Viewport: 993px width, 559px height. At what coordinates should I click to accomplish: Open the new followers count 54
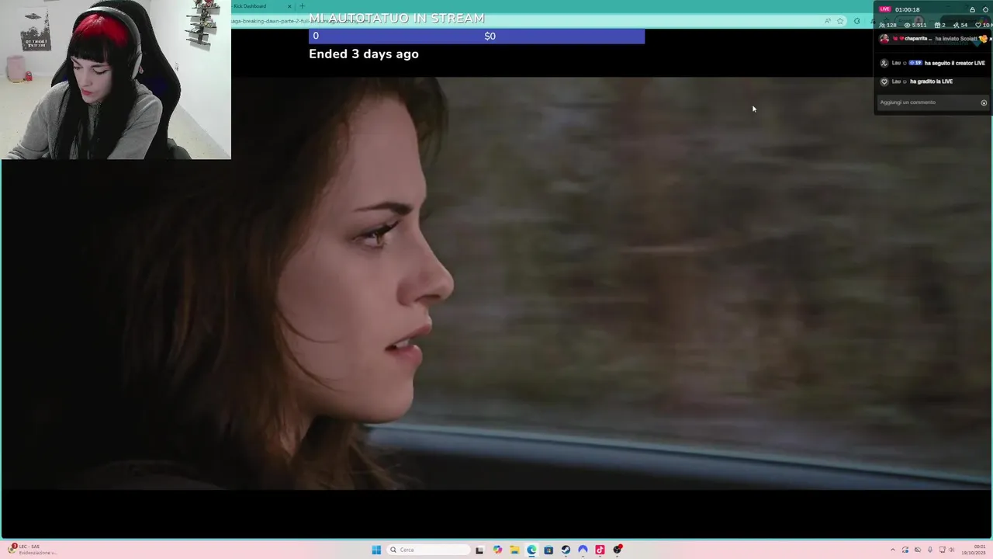(960, 25)
